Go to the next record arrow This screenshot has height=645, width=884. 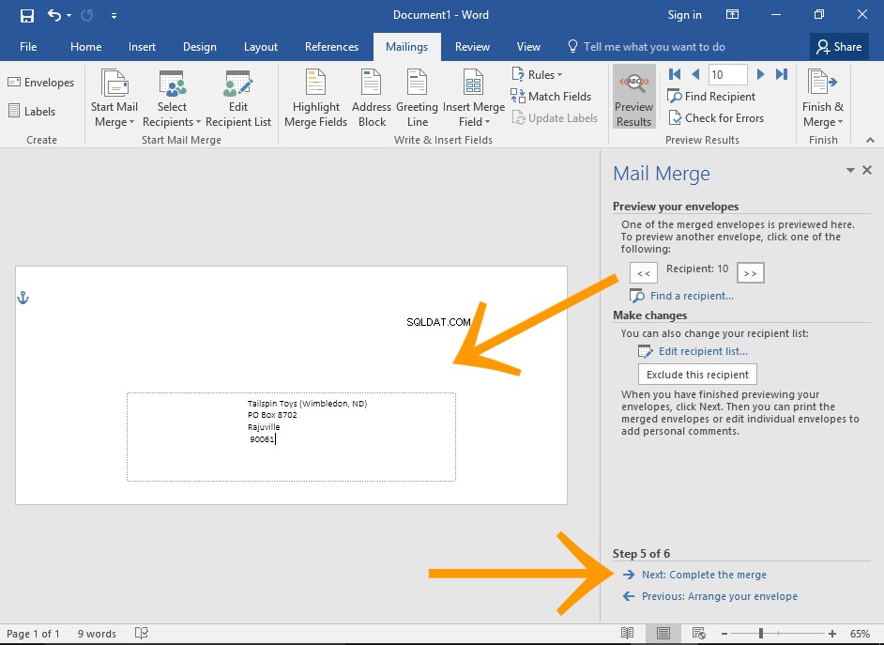click(760, 74)
